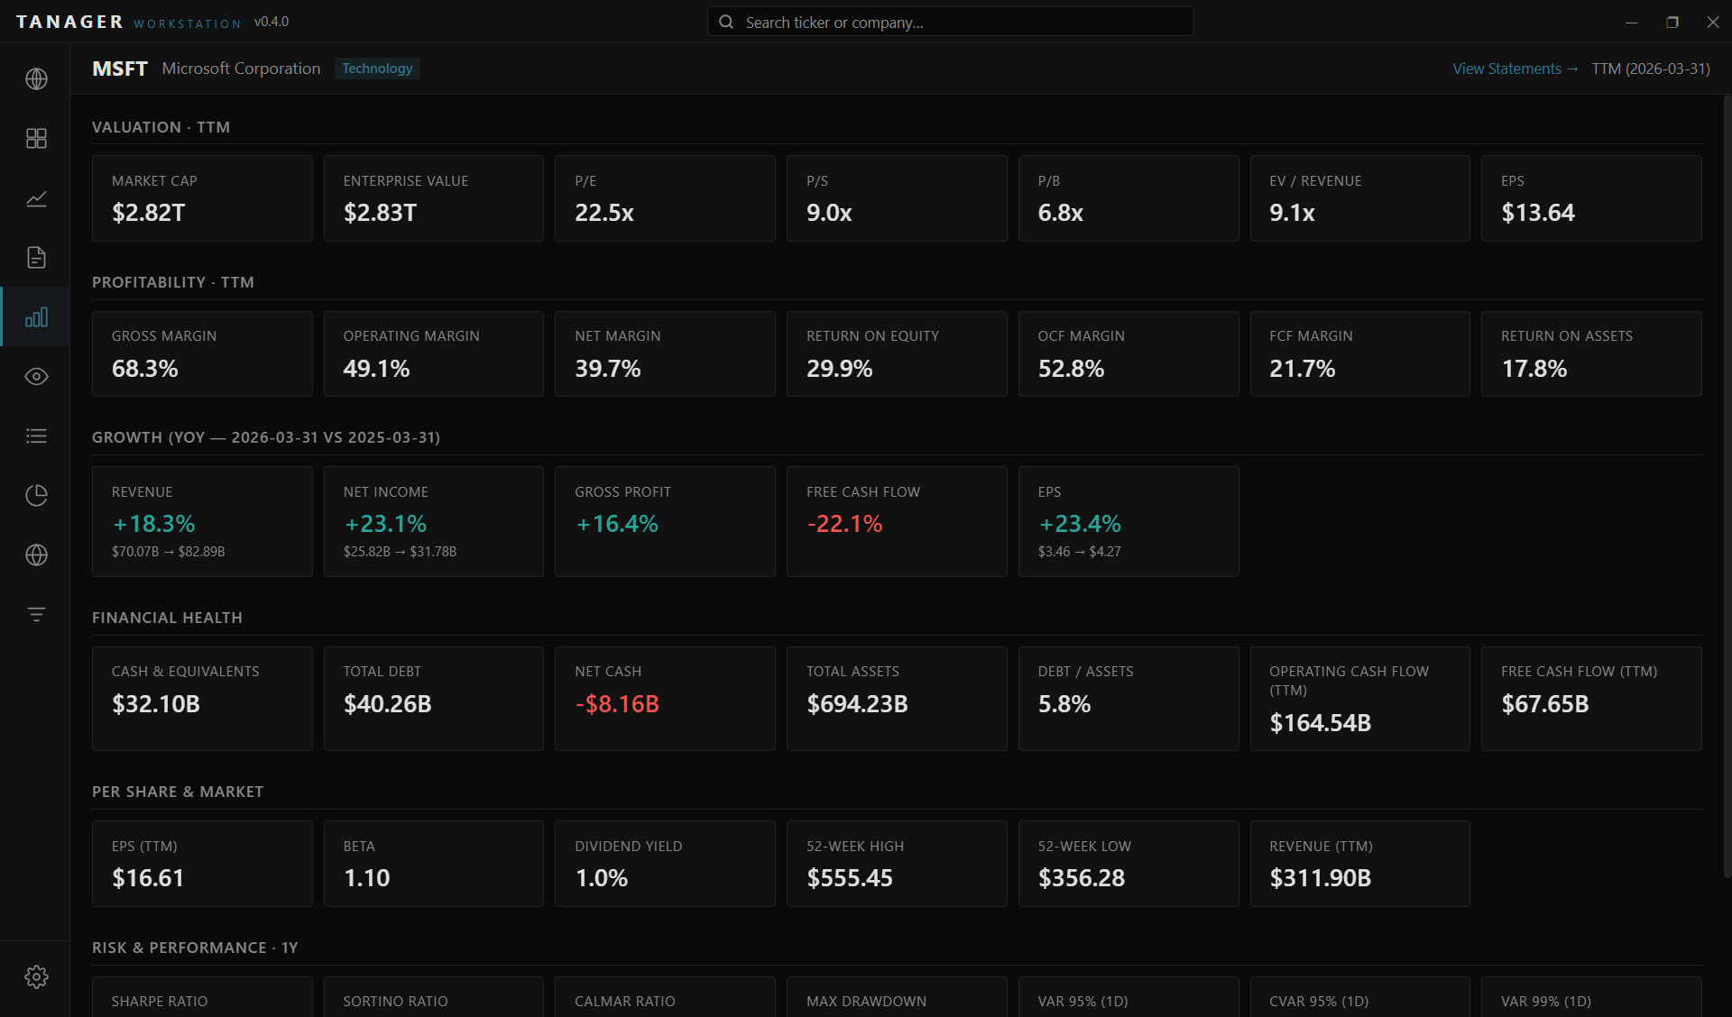Open the list icon in sidebar
This screenshot has width=1732, height=1017.
[36, 436]
